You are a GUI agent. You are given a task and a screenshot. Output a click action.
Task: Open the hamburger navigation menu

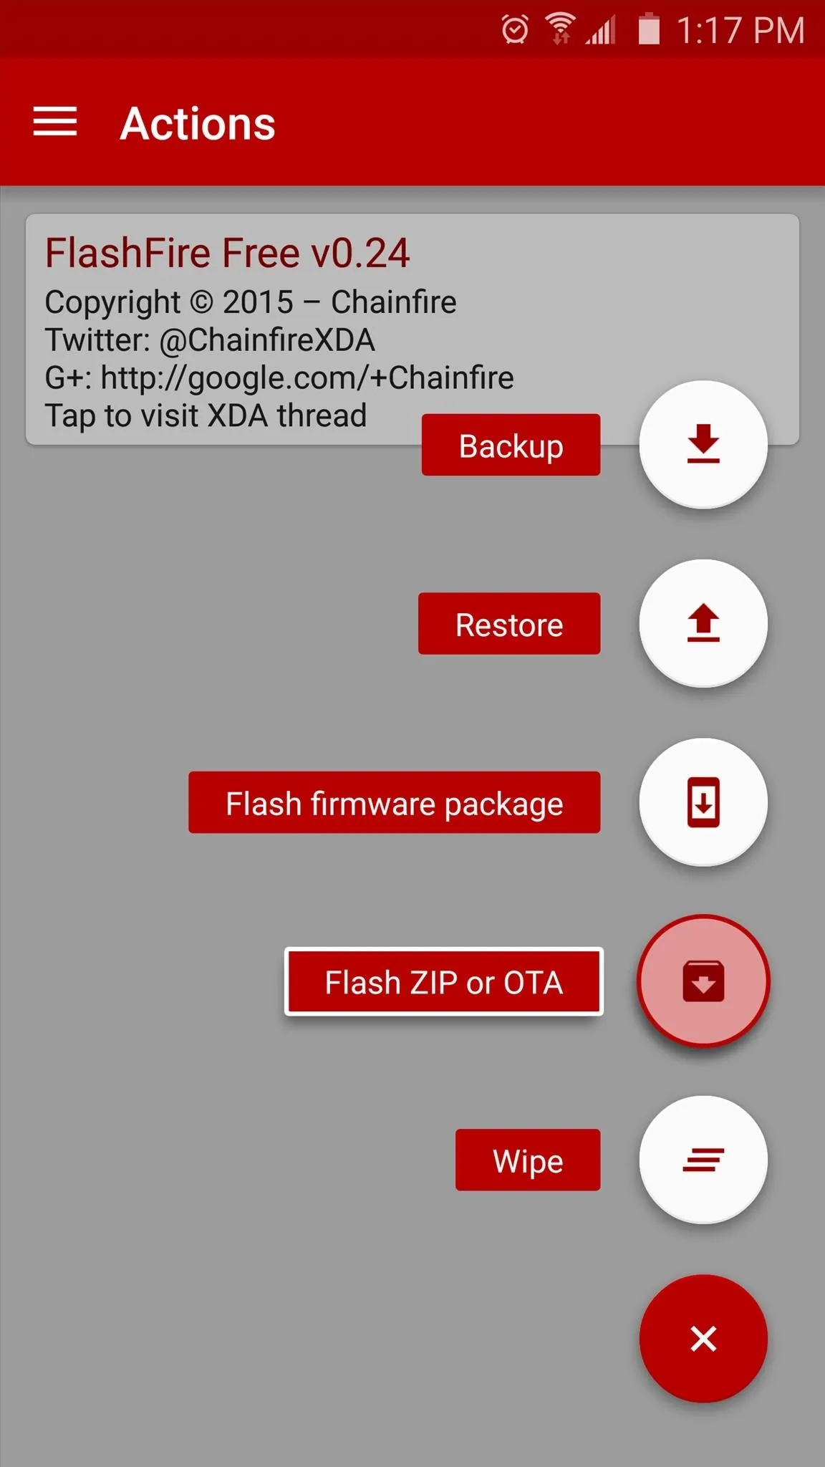pyautogui.click(x=55, y=122)
